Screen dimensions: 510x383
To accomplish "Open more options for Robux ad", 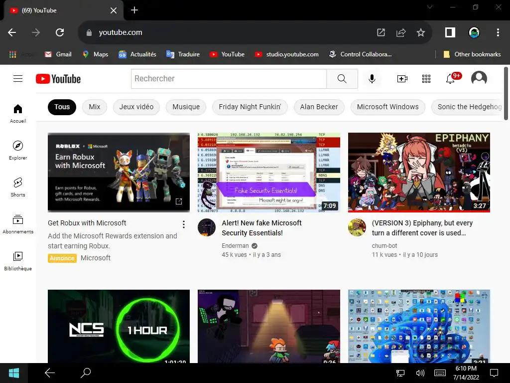I will [184, 224].
